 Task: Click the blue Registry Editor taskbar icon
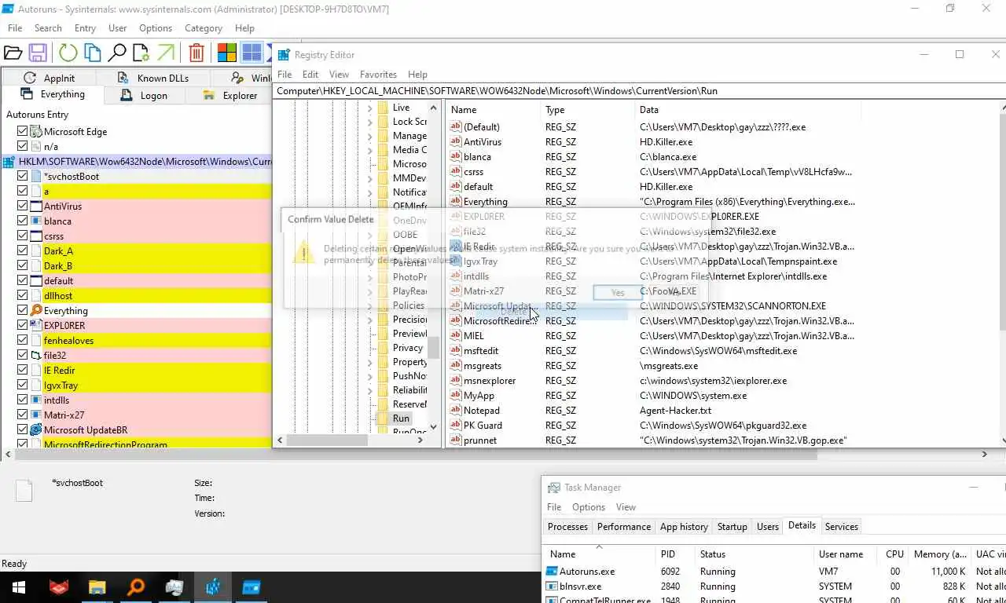[x=213, y=587]
